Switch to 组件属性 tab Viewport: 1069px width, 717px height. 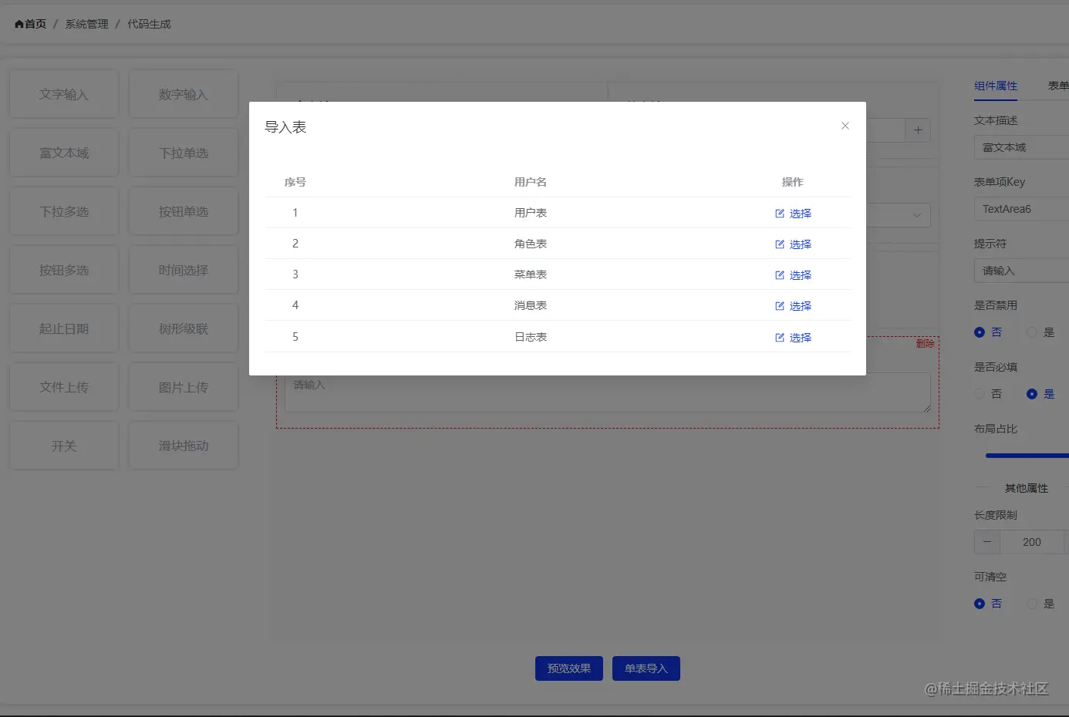tap(996, 86)
